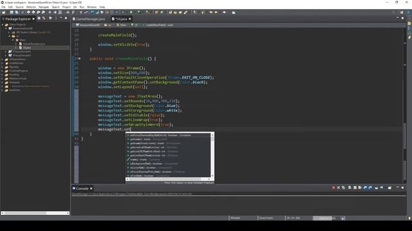This screenshot has height=231, width=412.
Task: Click content assist popup horizontal scrollbar
Action: [x=168, y=180]
